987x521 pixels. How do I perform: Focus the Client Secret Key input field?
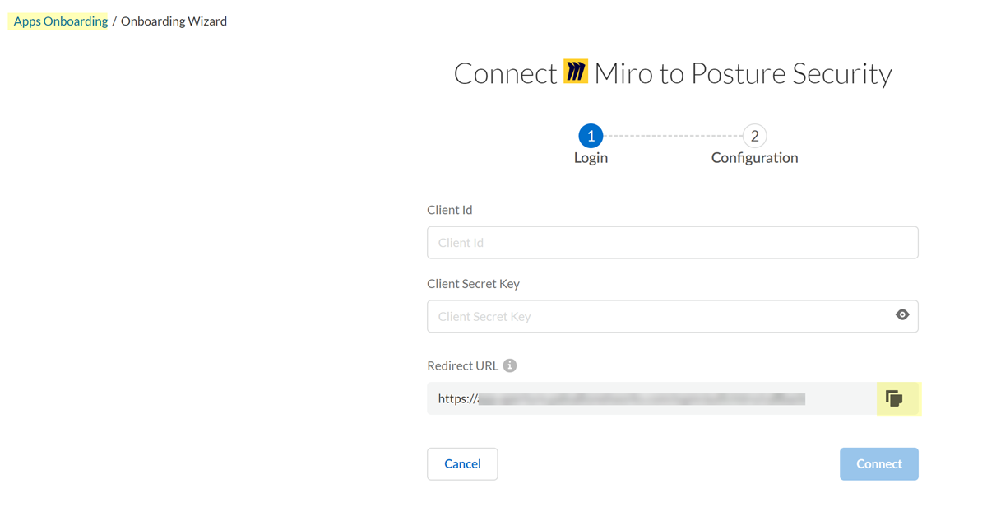pos(658,316)
